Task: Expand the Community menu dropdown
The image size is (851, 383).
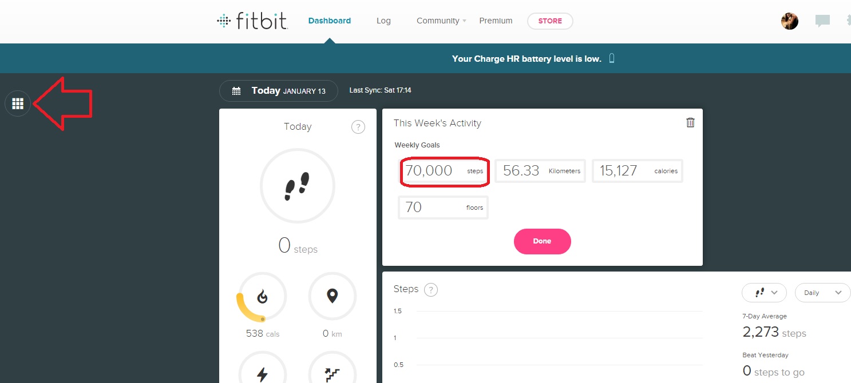Action: (441, 21)
